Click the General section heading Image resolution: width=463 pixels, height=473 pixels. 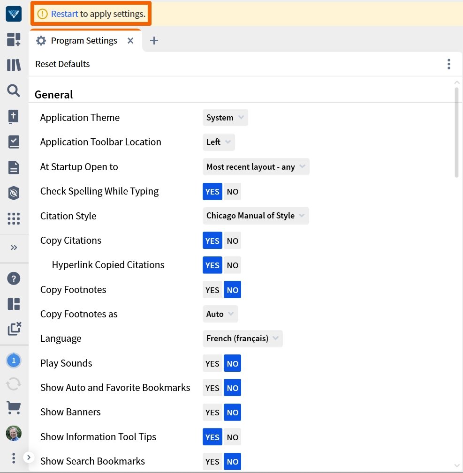click(x=54, y=94)
